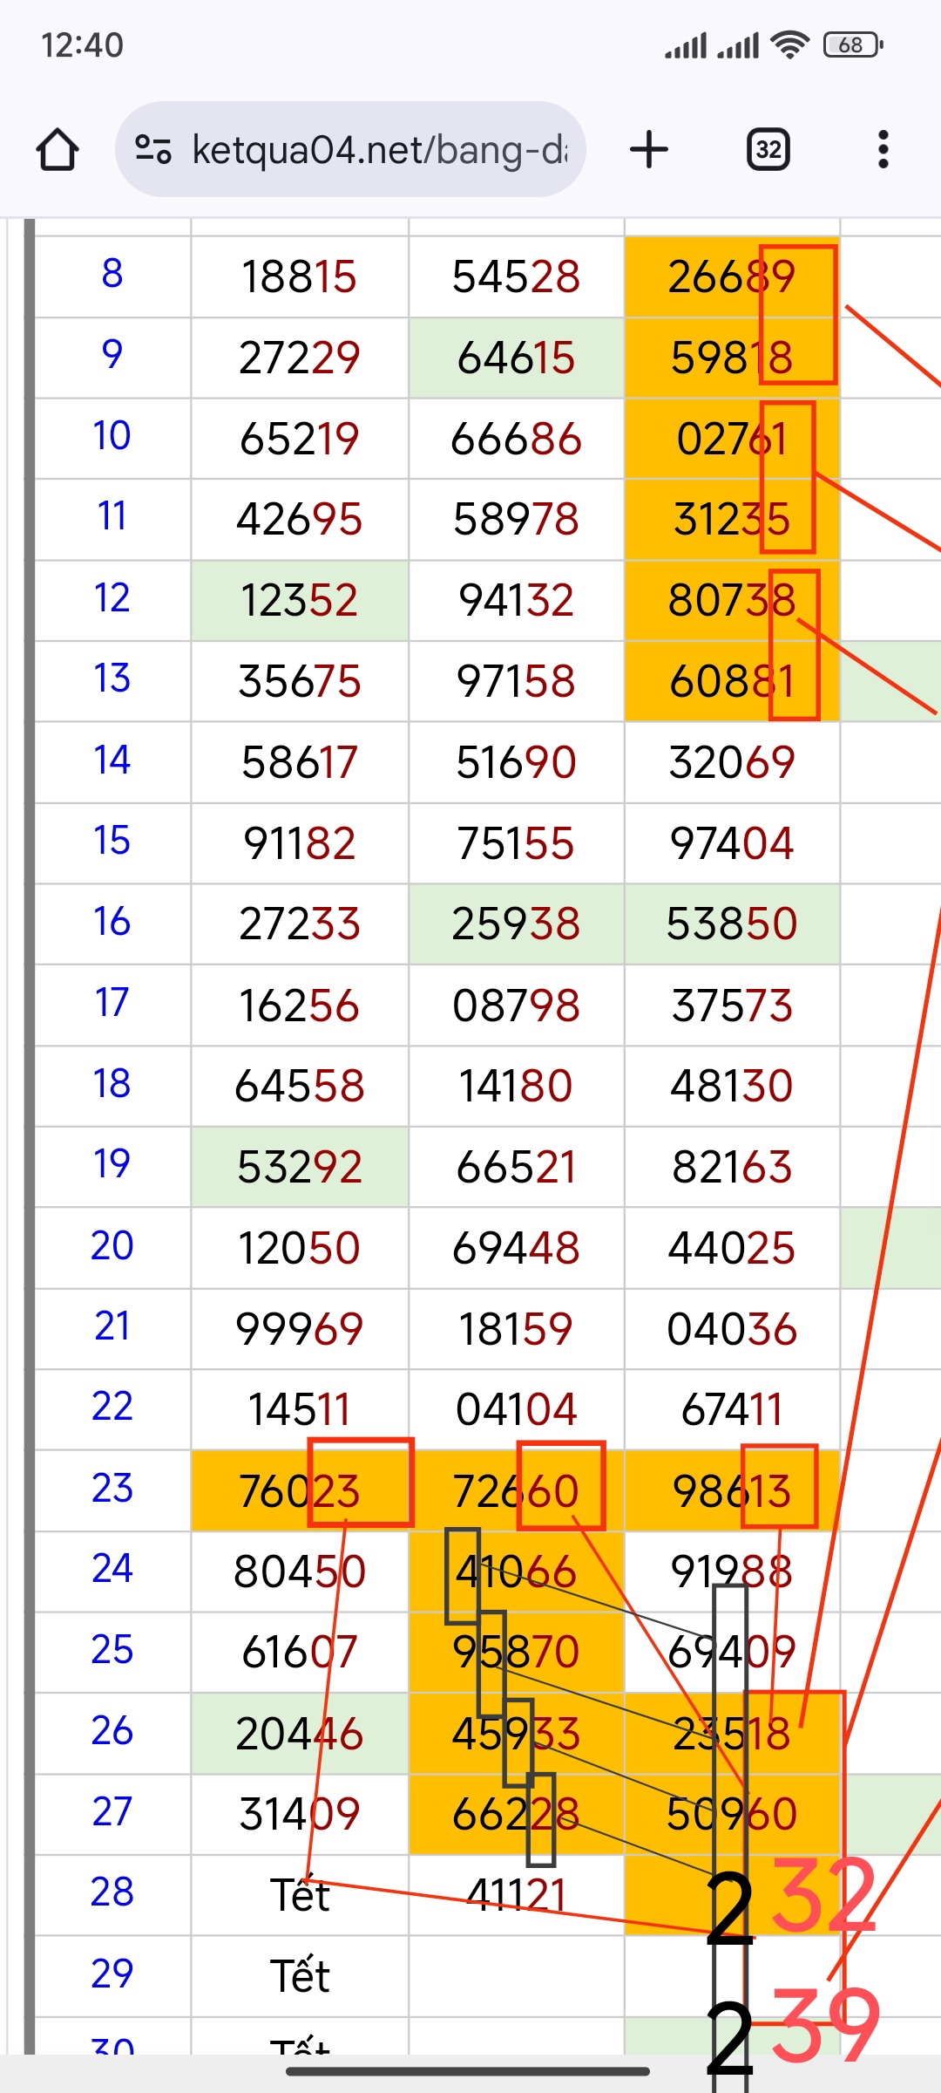Screen dimensions: 941x2093
Task: Open the tab switcher showing 32 tabs
Action: pyautogui.click(x=768, y=150)
